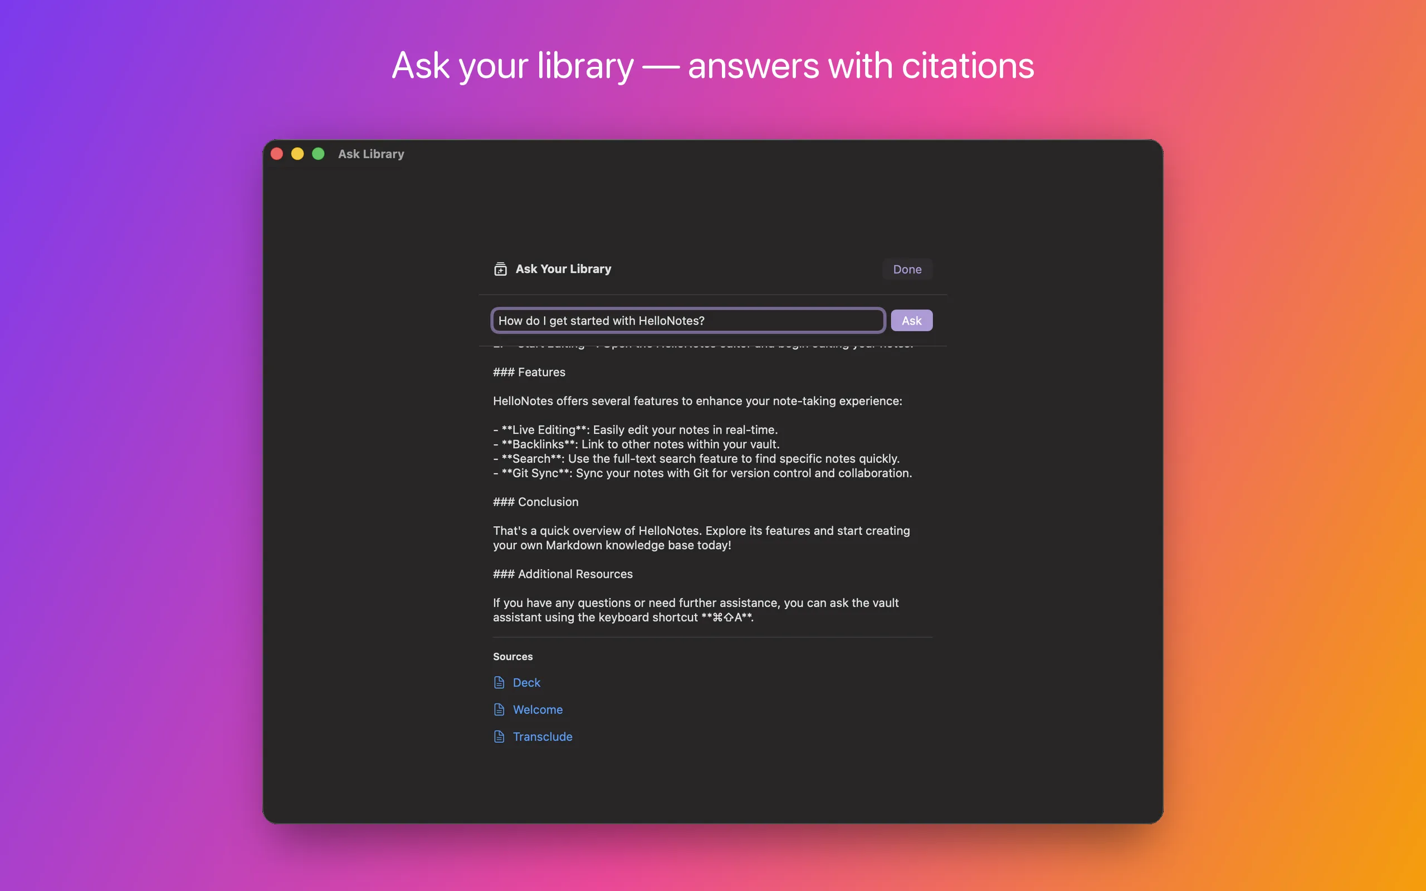Click the '### Conclusion' heading text
The image size is (1426, 891).
tap(536, 502)
